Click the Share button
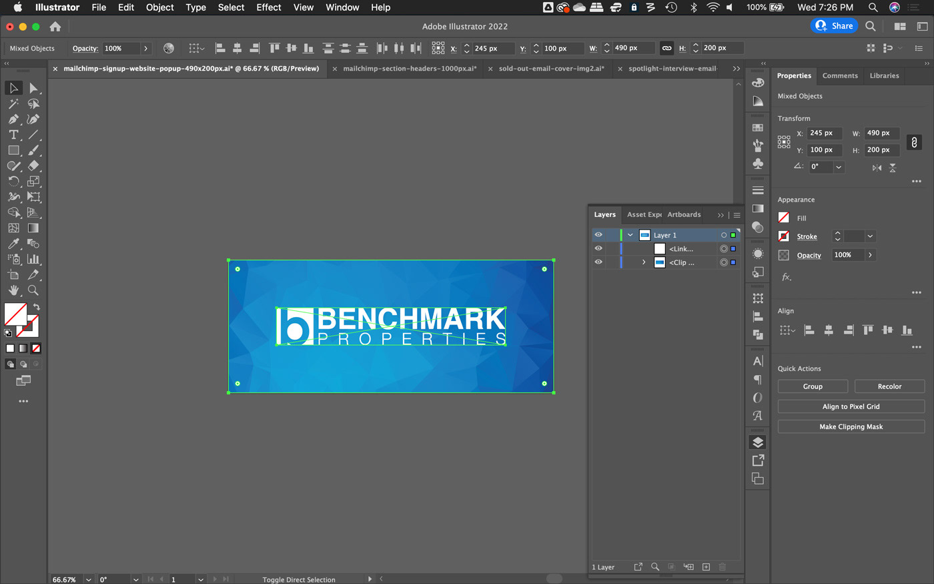934x584 pixels. (x=834, y=26)
